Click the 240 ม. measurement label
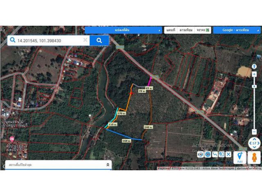The width and height of the screenshot is (262, 196). coord(148,127)
